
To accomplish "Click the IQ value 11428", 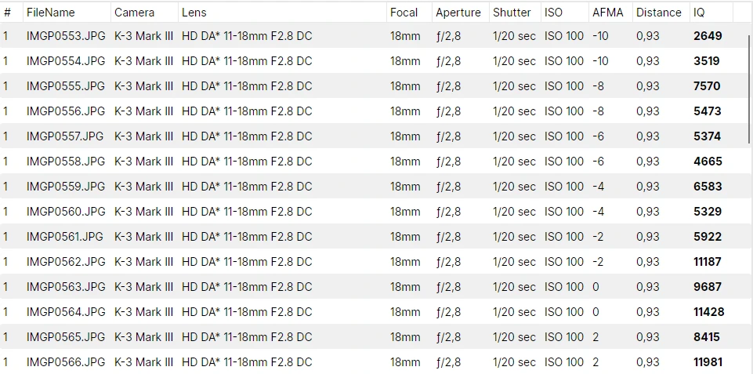I will [x=709, y=312].
